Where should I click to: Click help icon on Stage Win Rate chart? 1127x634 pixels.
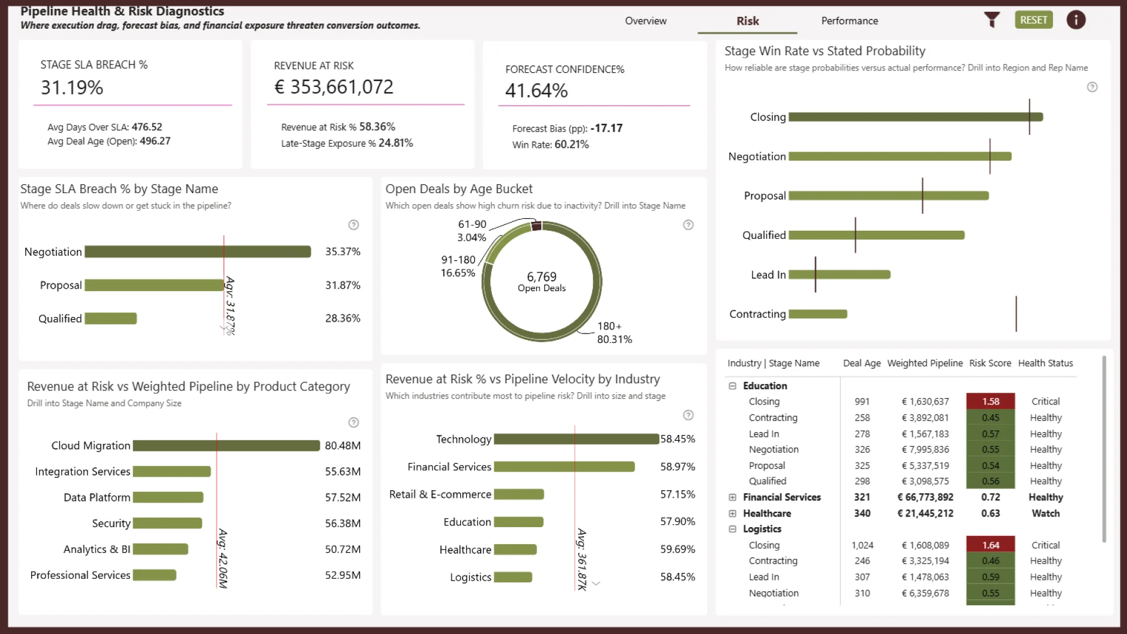point(1092,87)
